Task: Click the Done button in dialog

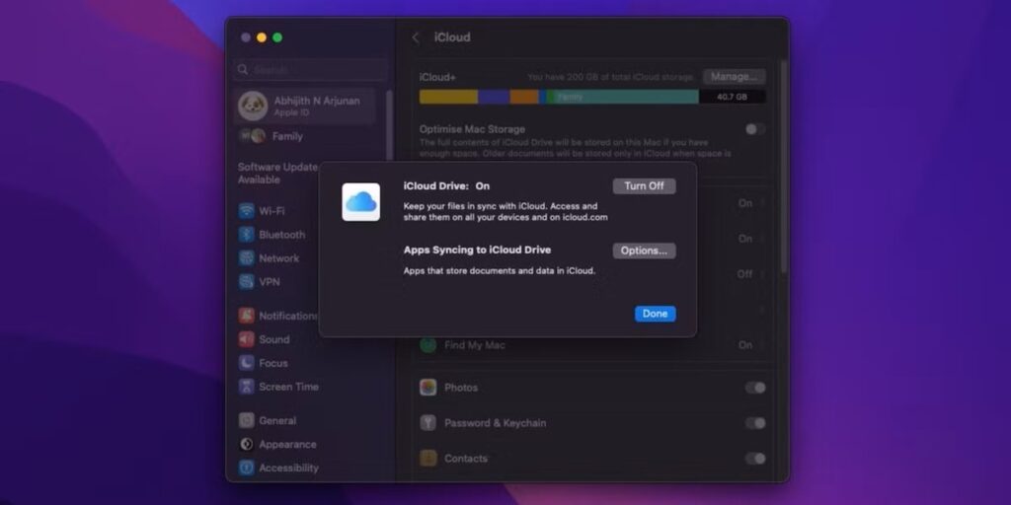Action: (656, 314)
